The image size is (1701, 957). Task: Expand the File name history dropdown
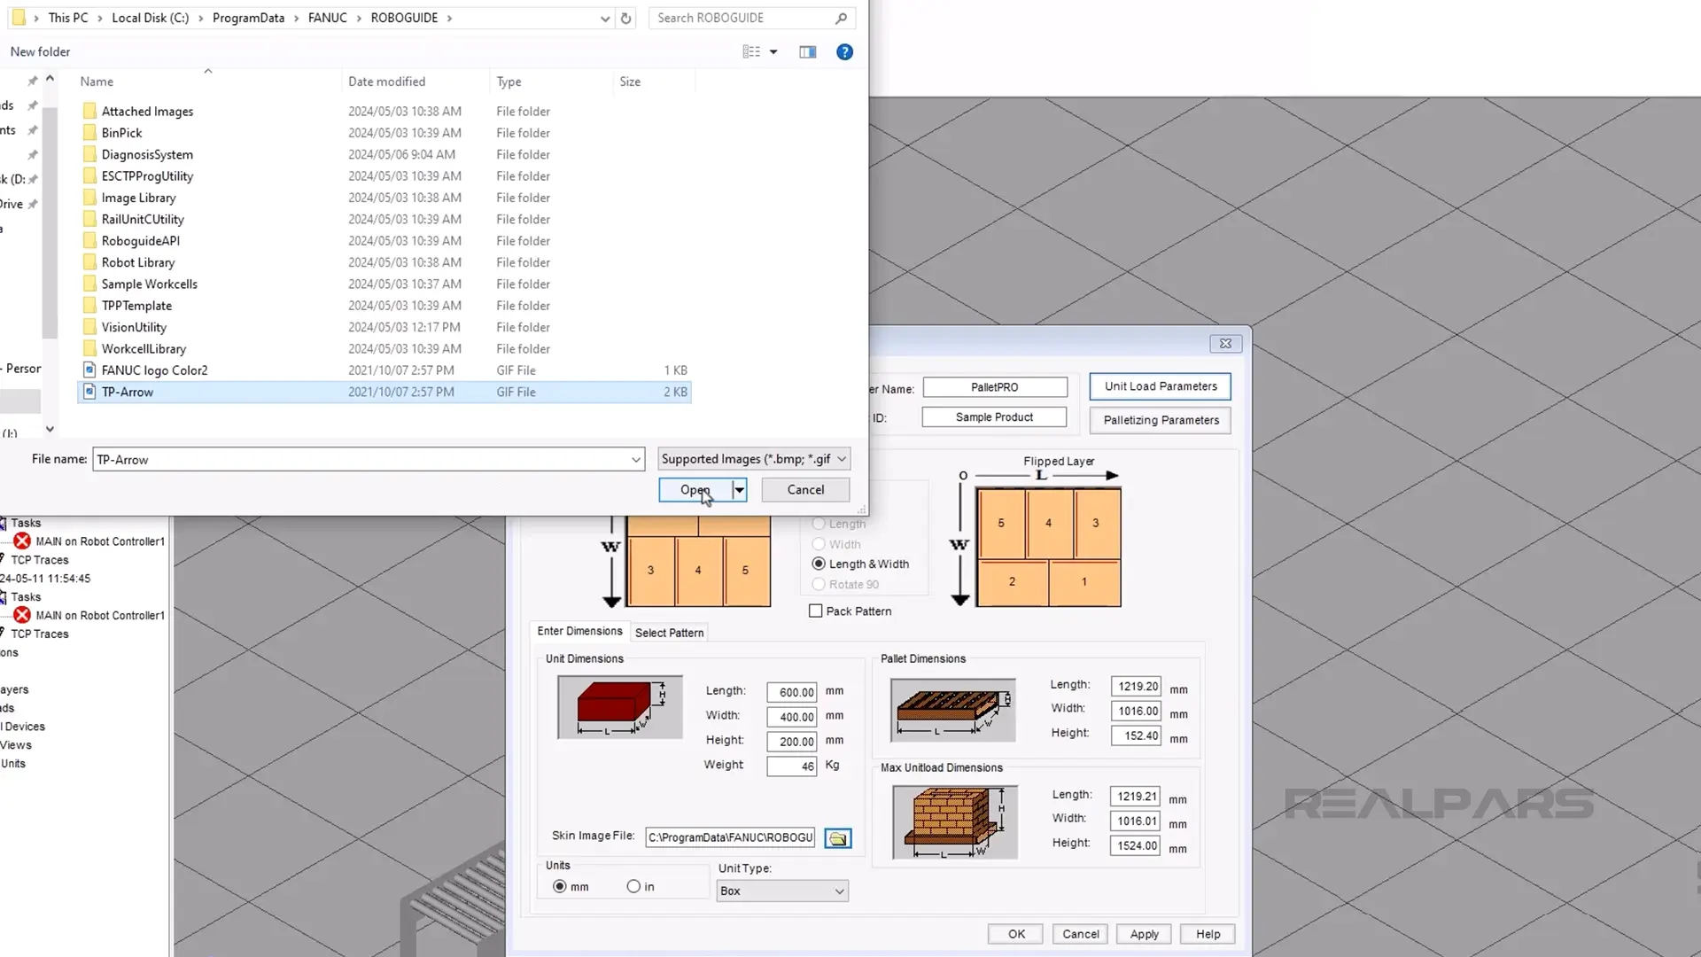click(x=636, y=459)
